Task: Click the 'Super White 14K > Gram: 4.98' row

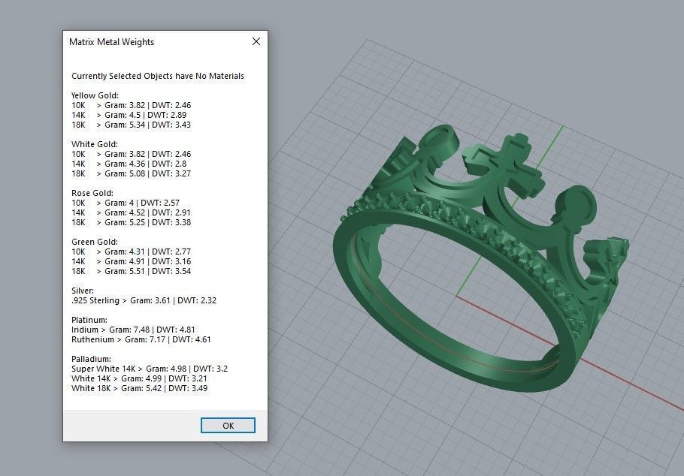Action: coord(150,369)
